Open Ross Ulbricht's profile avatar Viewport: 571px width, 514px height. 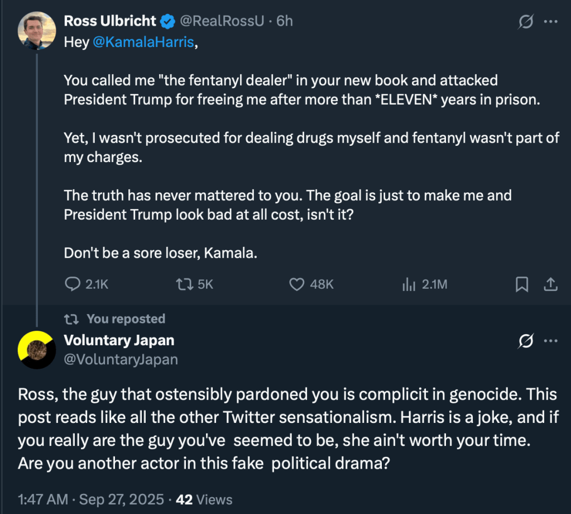37,31
